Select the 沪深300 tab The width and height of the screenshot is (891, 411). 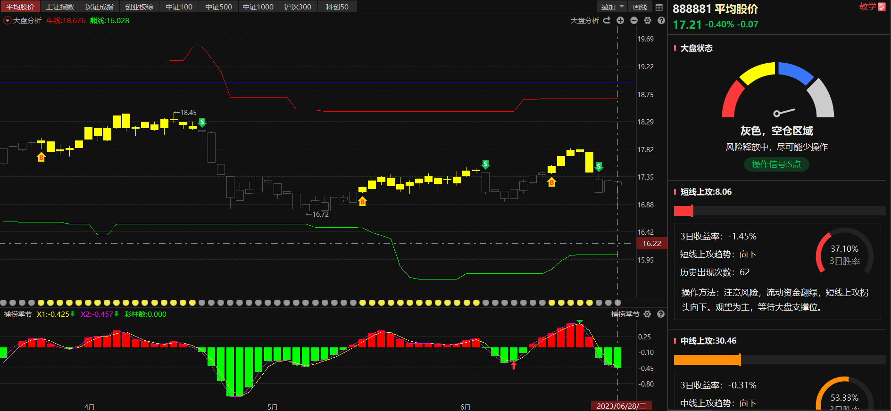pyautogui.click(x=298, y=7)
